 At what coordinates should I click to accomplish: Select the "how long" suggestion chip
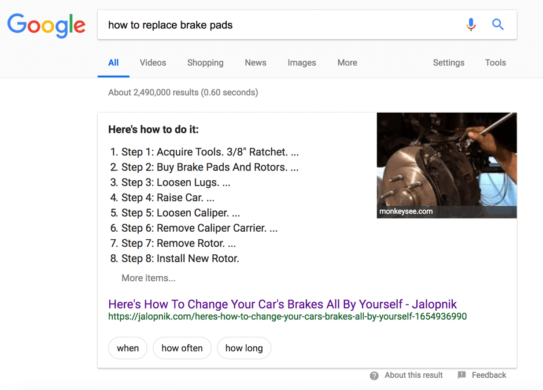pyautogui.click(x=244, y=348)
